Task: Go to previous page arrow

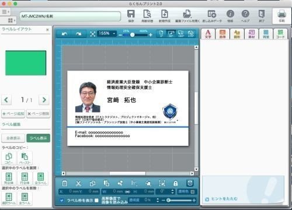Action: pyautogui.click(x=6, y=100)
